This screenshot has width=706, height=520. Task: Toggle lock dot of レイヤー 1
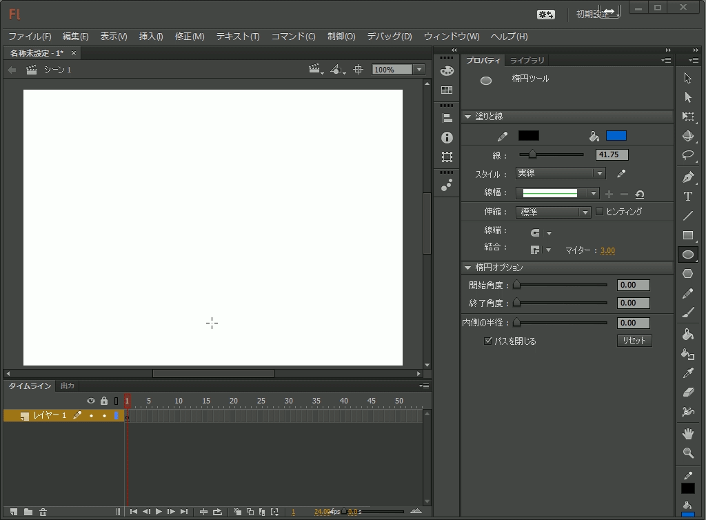click(104, 416)
